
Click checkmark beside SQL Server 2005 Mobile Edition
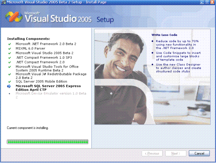click(9, 81)
